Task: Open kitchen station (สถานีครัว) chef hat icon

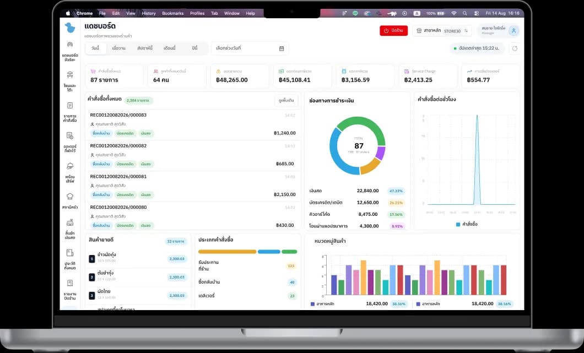Action: tap(69, 196)
